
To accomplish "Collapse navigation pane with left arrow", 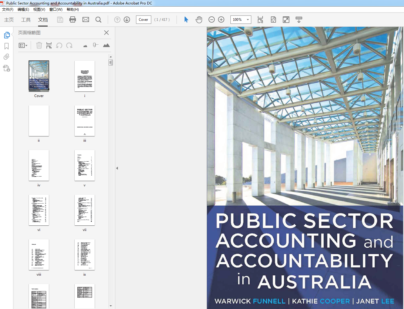I will click(x=117, y=168).
